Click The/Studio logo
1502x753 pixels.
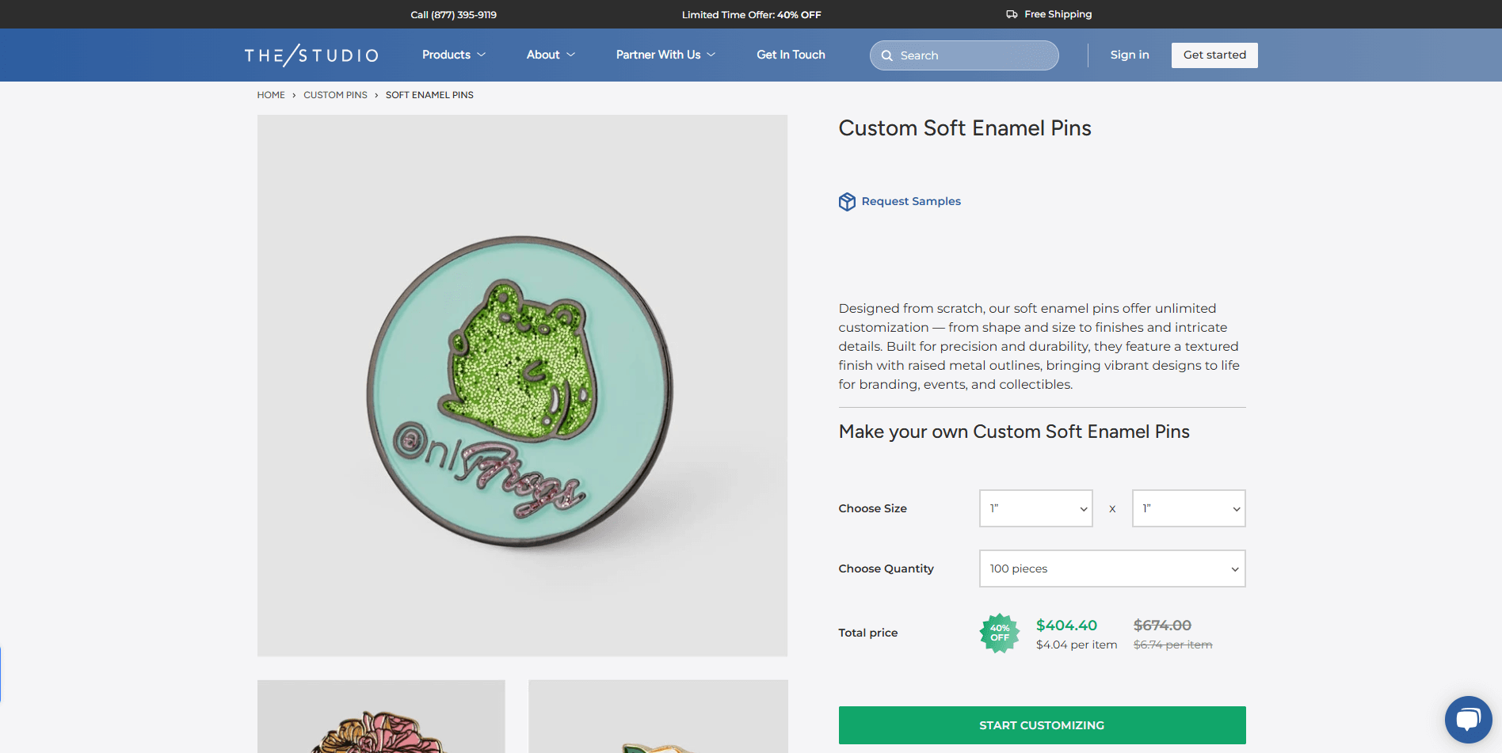click(311, 55)
